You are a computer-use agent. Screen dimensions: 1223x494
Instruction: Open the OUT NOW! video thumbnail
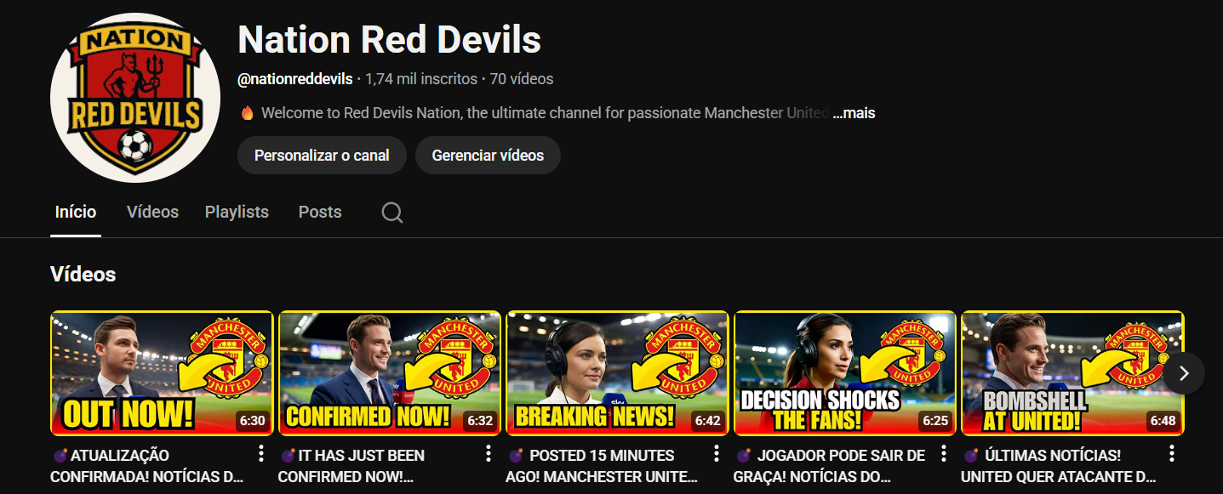coord(162,373)
